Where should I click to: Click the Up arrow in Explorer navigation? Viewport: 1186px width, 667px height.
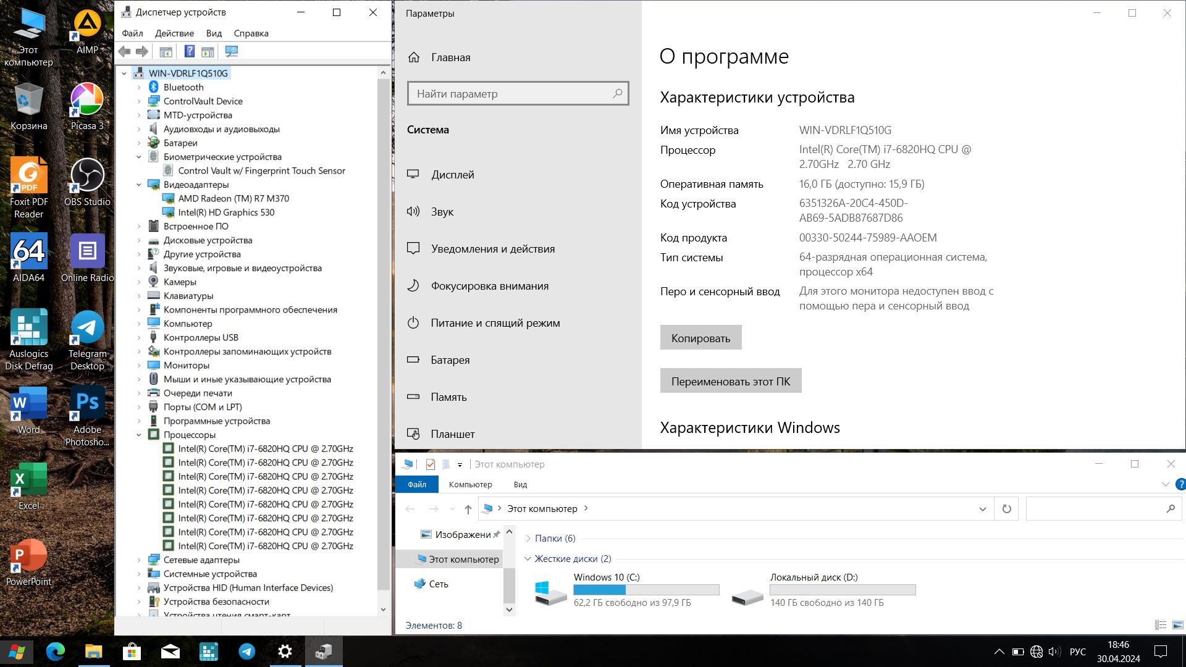tap(468, 509)
